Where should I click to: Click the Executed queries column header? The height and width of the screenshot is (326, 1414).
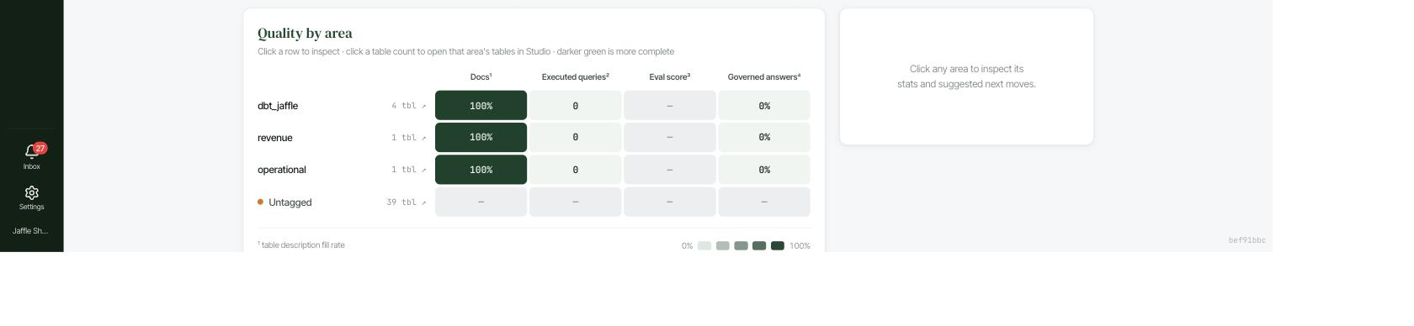click(x=575, y=76)
